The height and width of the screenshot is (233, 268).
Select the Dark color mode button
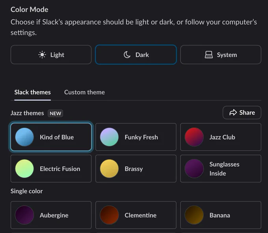136,55
